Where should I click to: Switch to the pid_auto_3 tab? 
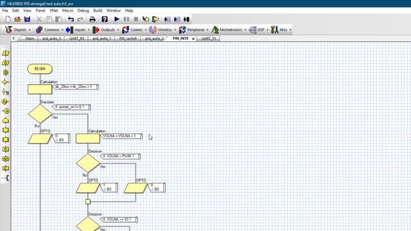coord(51,38)
